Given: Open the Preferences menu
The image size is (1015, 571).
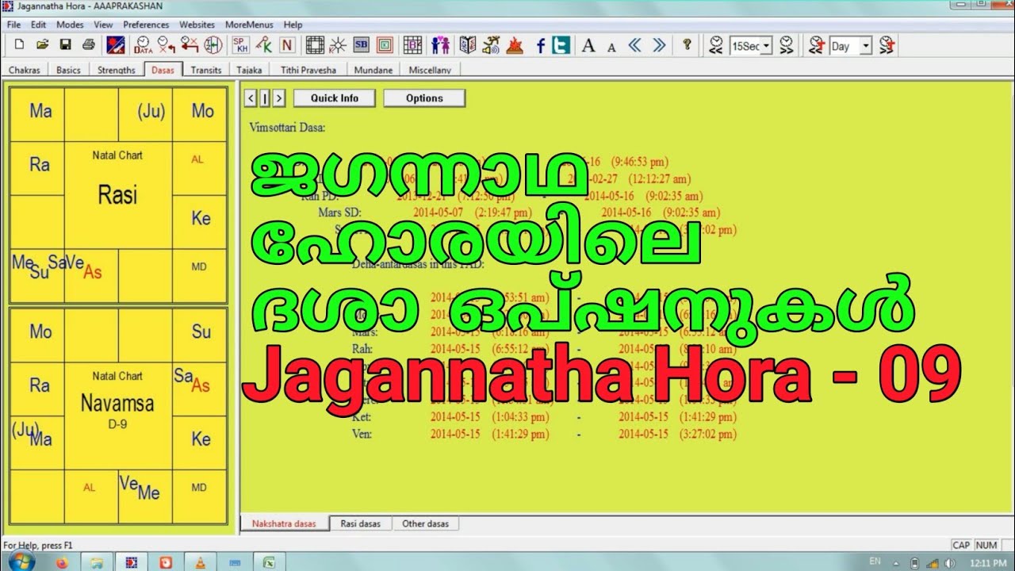Looking at the screenshot, I should pyautogui.click(x=146, y=25).
